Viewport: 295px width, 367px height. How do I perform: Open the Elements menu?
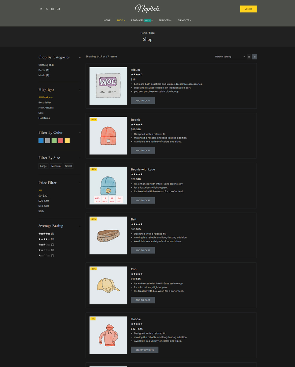point(184,20)
